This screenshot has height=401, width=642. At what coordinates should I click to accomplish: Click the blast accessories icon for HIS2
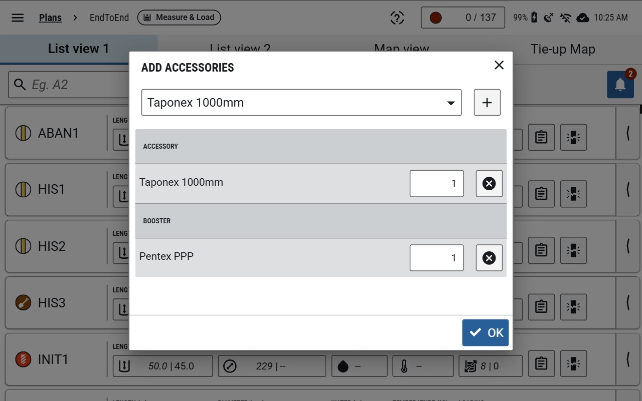coord(573,250)
